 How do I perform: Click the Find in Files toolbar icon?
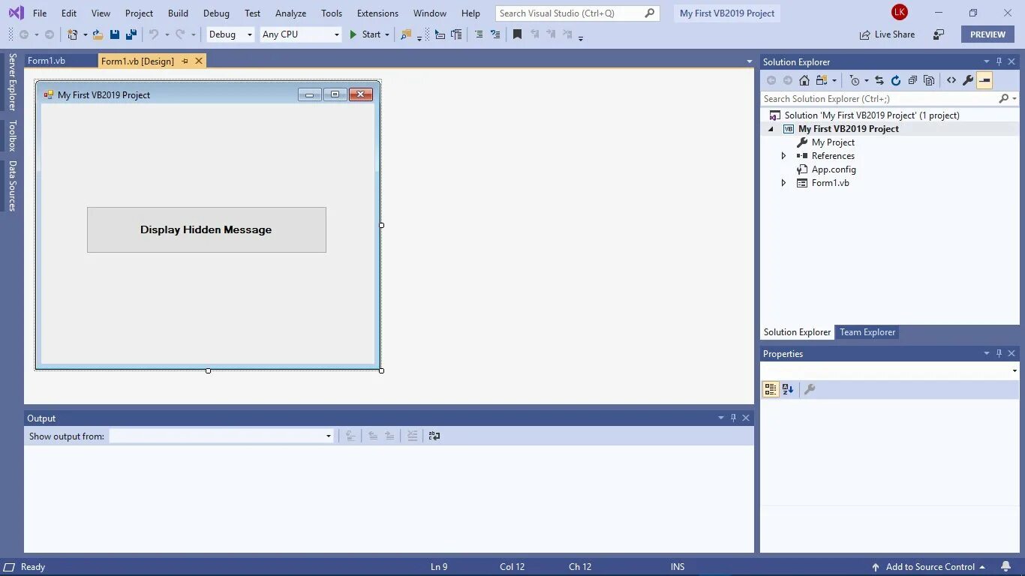tap(406, 34)
